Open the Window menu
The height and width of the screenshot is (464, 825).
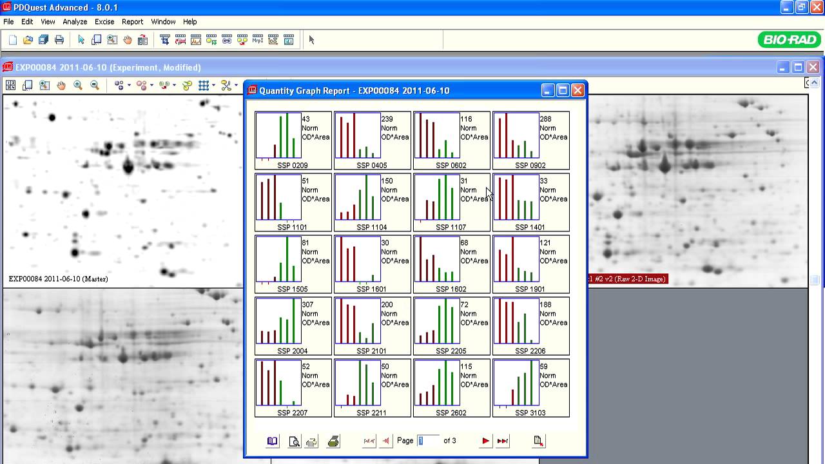click(163, 21)
